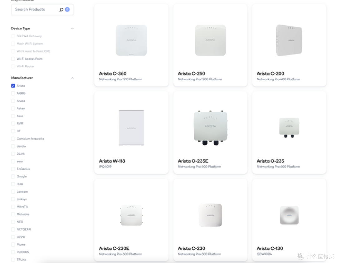337x263 pixels.
Task: Select the Arista O-235E outdoor device image
Action: [210, 128]
